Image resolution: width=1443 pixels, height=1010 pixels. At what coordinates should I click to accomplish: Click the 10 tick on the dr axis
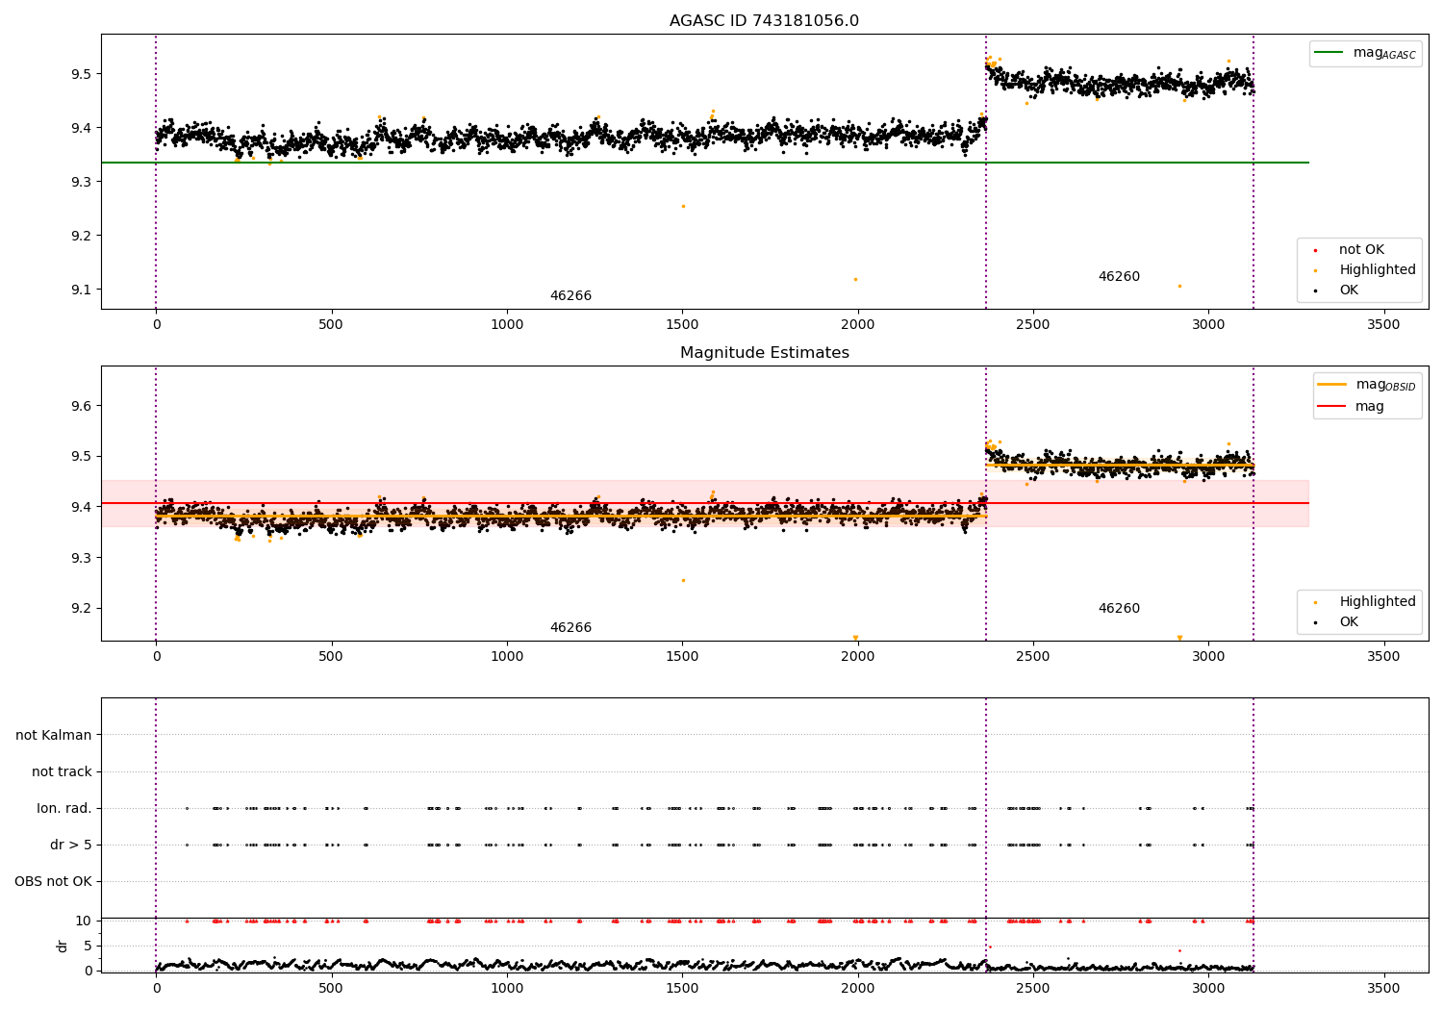(x=84, y=921)
